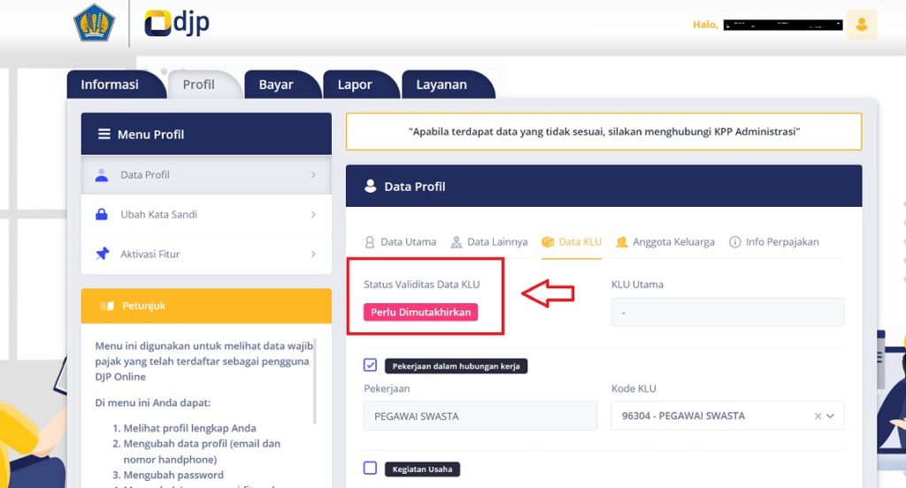The height and width of the screenshot is (488, 906).
Task: Click the box icon of Data KLU
Action: pos(548,242)
